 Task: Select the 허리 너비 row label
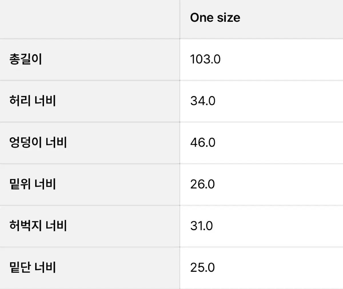(x=33, y=101)
